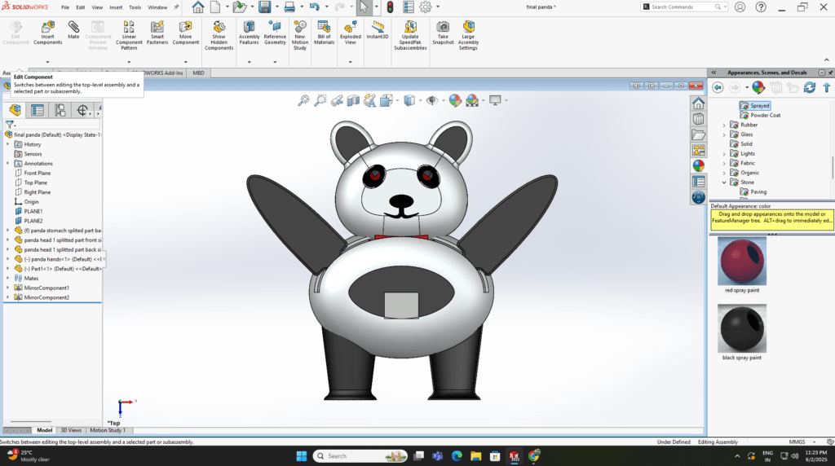
Task: Activate the Exploded View tool
Action: click(350, 33)
